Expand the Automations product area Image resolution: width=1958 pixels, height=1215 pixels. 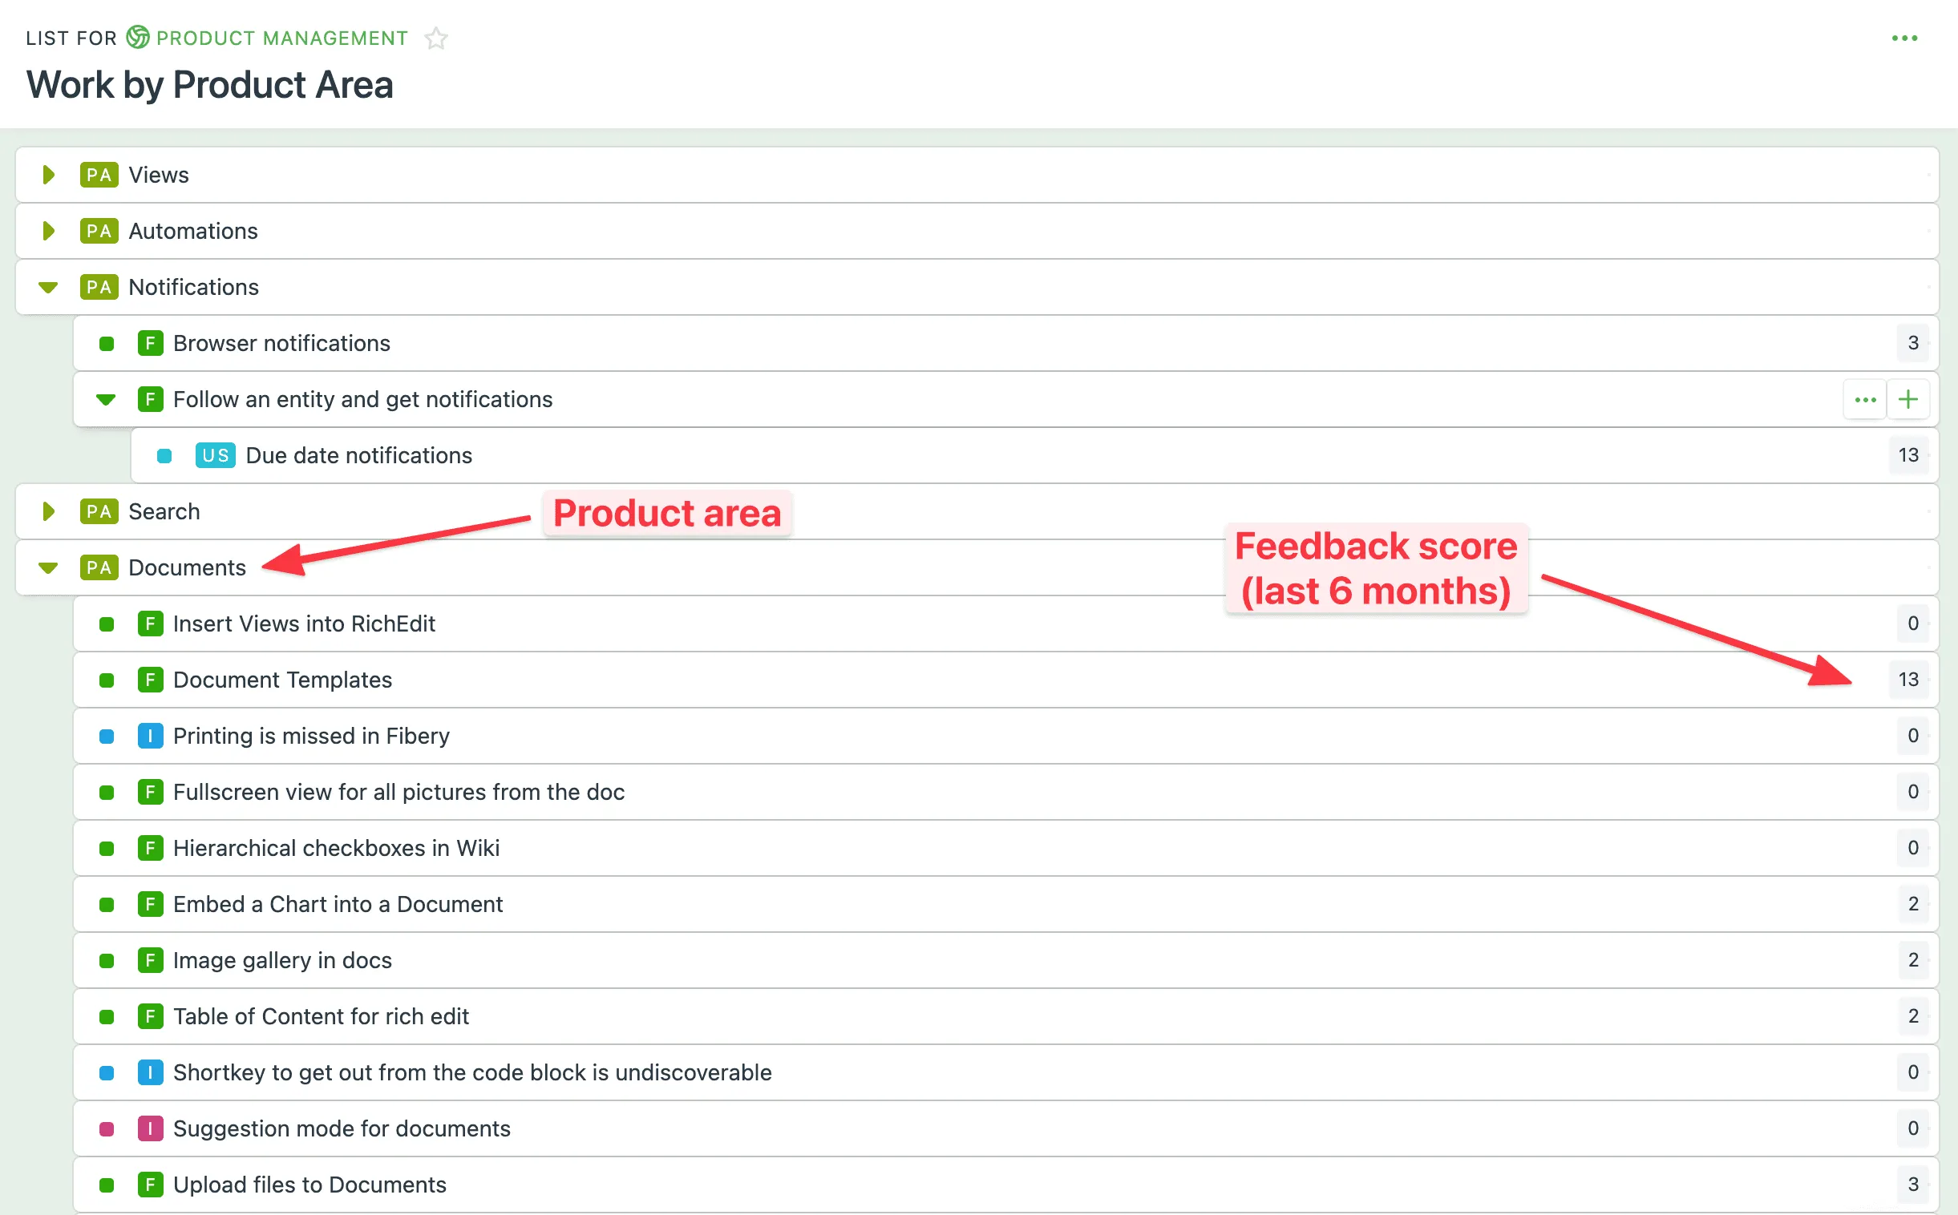pyautogui.click(x=48, y=231)
